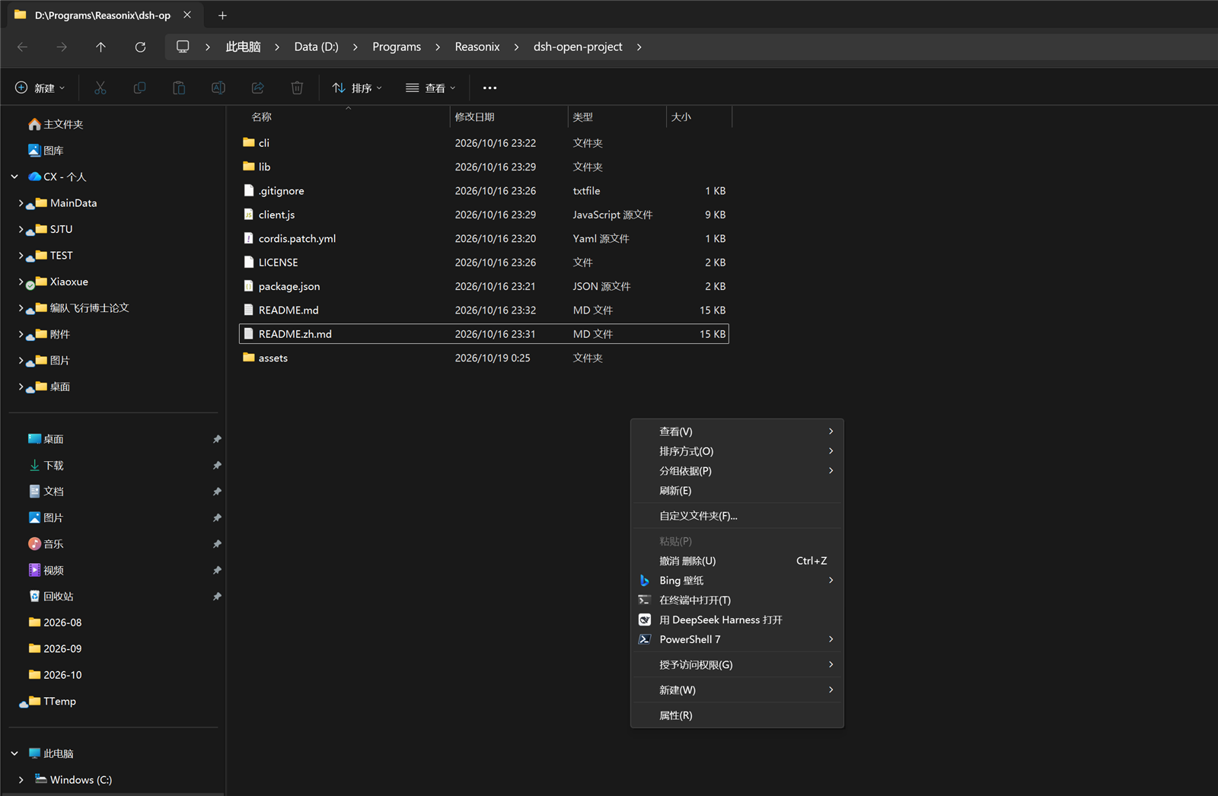Click the cordis.patch.yml file icon
The width and height of the screenshot is (1218, 796).
click(248, 238)
